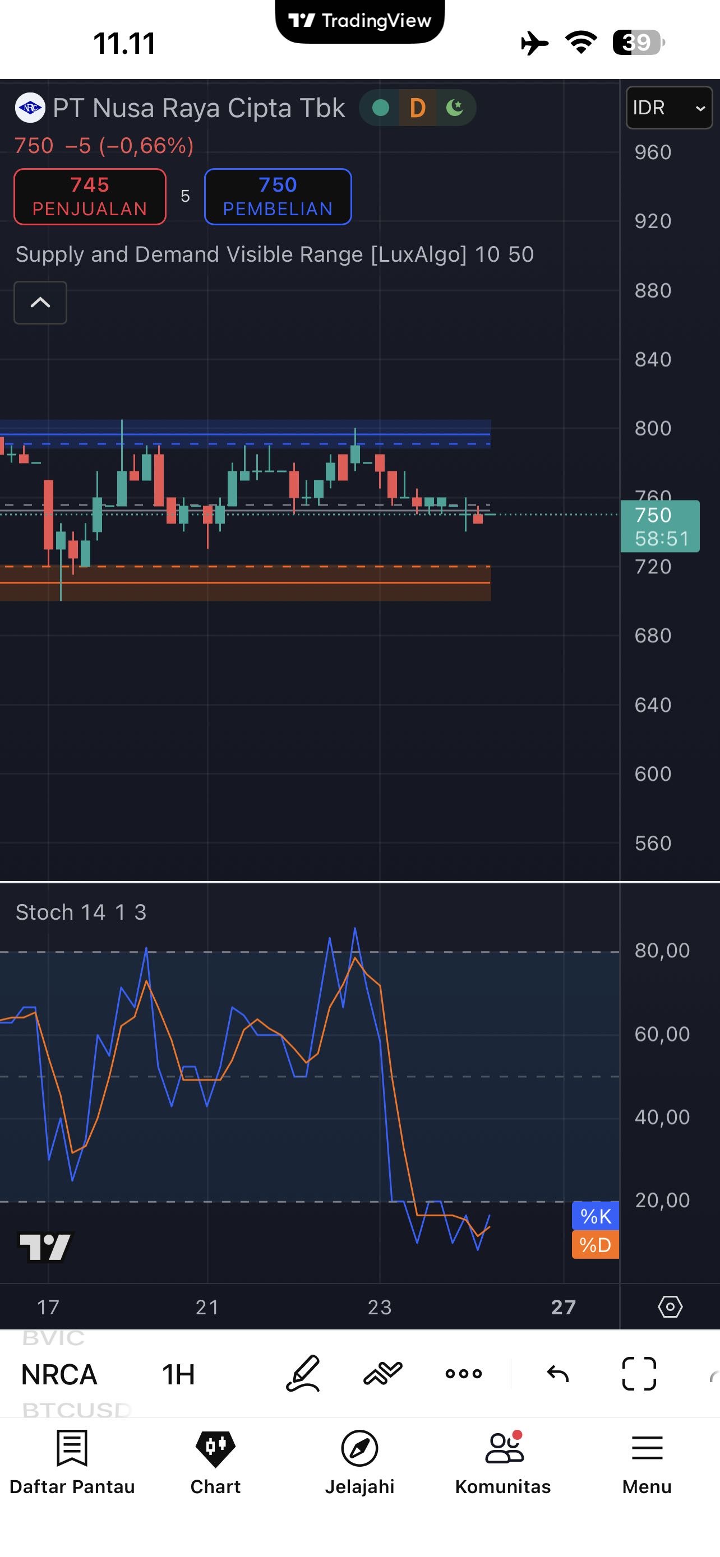Image resolution: width=720 pixels, height=1557 pixels.
Task: Tap the 960 price axis label
Action: click(653, 152)
